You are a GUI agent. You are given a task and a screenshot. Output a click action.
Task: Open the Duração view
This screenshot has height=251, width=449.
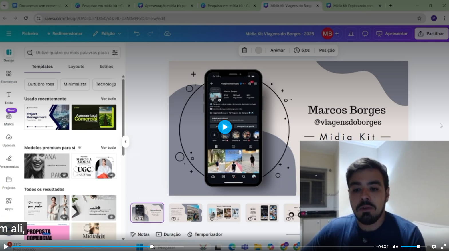click(168, 234)
